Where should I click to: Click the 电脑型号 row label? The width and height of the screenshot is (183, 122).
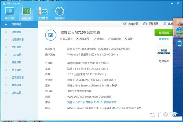click(x=50, y=49)
